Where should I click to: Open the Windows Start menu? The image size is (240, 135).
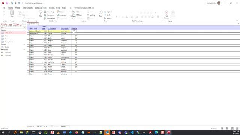click(3, 132)
